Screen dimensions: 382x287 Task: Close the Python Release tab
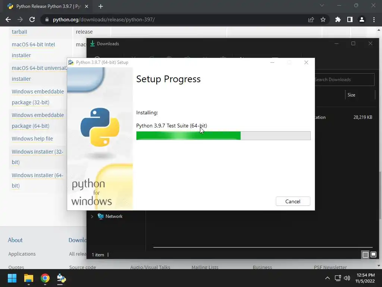point(87,6)
